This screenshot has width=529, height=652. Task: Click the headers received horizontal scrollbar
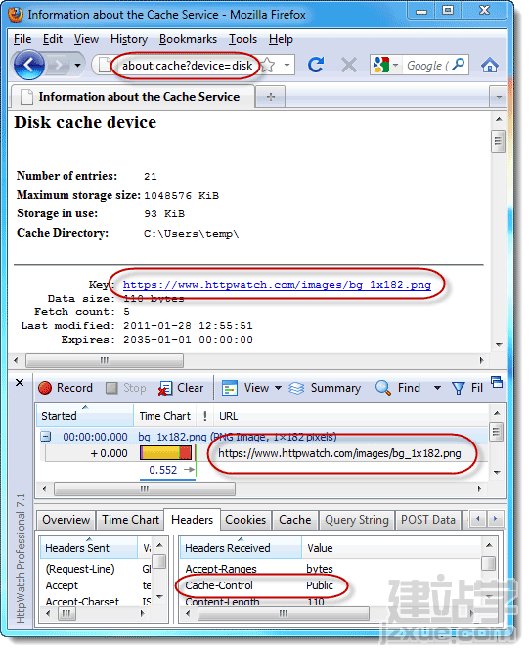pyautogui.click(x=284, y=613)
